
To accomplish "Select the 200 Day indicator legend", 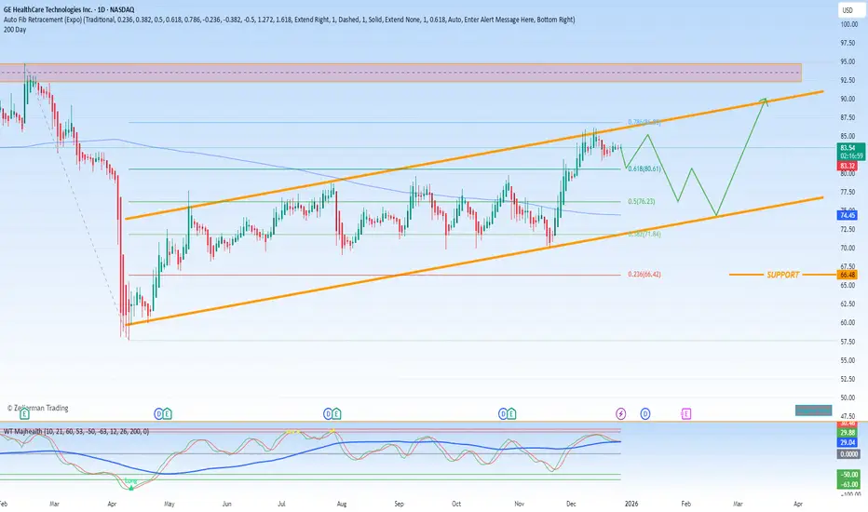I will point(14,30).
